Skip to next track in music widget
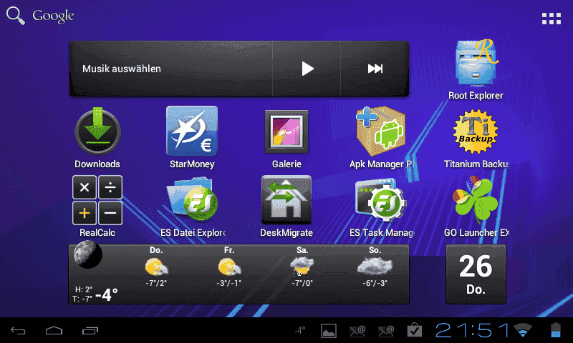The image size is (573, 343). click(x=375, y=69)
